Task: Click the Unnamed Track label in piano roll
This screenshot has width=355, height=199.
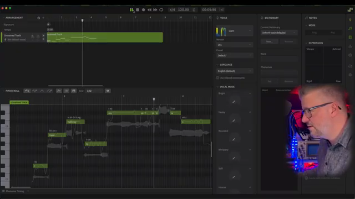Action: click(19, 102)
